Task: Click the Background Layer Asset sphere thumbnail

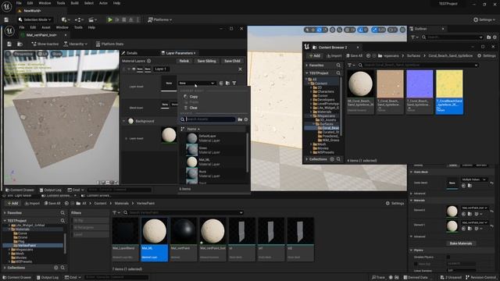Action: click(x=169, y=135)
